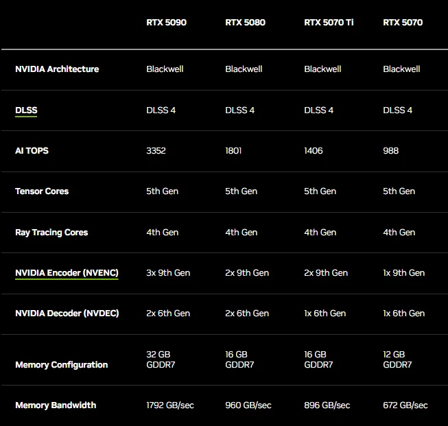Click the 1792 GB/sec bandwidth value
The width and height of the screenshot is (448, 426).
[169, 405]
